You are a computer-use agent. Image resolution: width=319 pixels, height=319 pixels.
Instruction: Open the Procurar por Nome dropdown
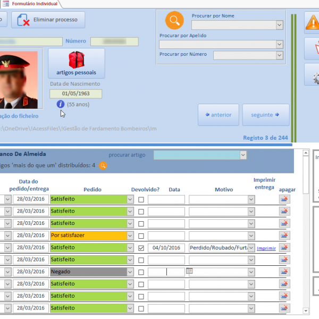point(279,24)
